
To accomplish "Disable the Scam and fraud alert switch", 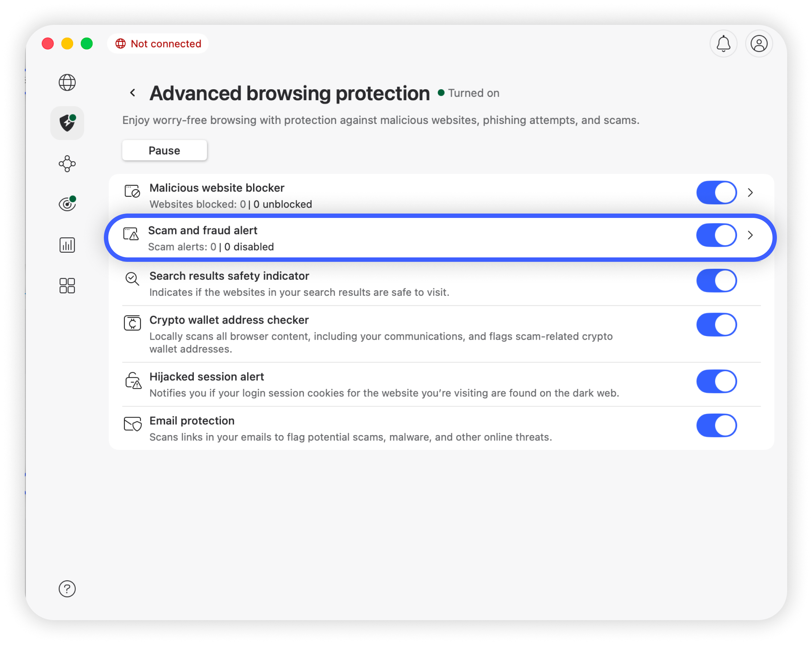I will point(716,235).
